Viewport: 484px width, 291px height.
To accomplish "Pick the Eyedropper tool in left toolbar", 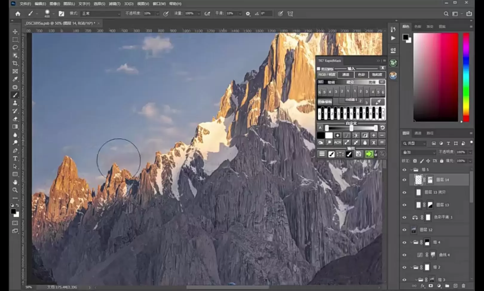I will click(15, 79).
